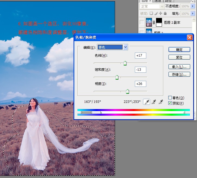Click the 存储(S)... save button
The image size is (197, 178).
[179, 74]
